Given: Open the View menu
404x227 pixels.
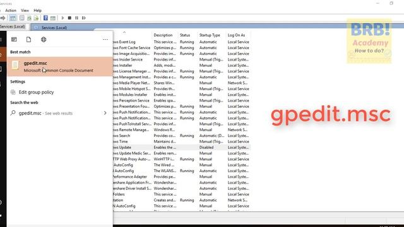Looking at the screenshot, I should coord(25,11).
